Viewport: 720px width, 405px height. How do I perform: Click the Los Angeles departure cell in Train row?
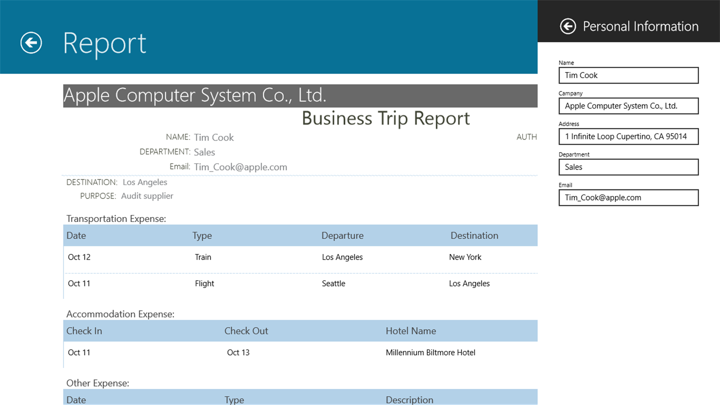(x=342, y=257)
